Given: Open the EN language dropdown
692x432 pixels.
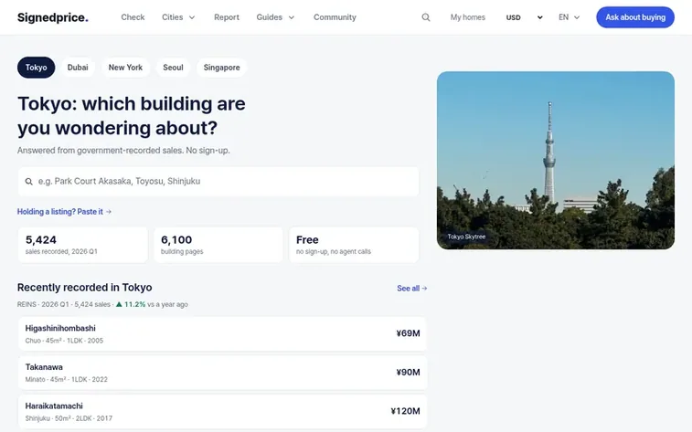Looking at the screenshot, I should (x=569, y=17).
